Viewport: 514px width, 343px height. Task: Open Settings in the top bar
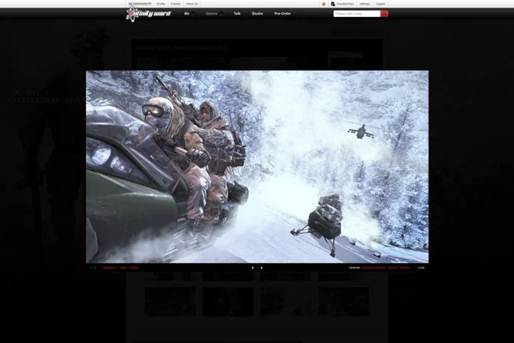(x=364, y=4)
